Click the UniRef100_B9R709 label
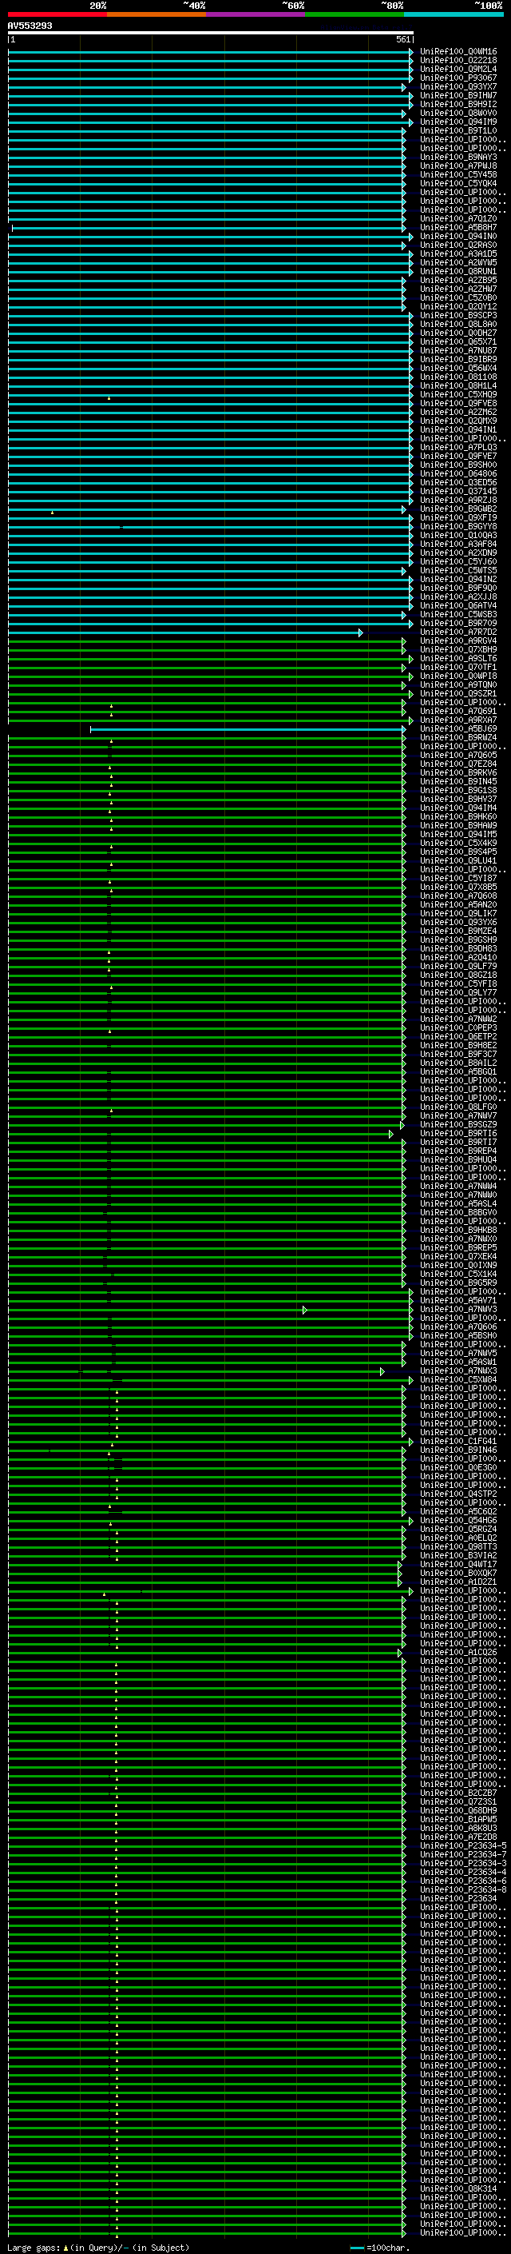Viewport: 511px width, 2254px height. click(x=458, y=623)
